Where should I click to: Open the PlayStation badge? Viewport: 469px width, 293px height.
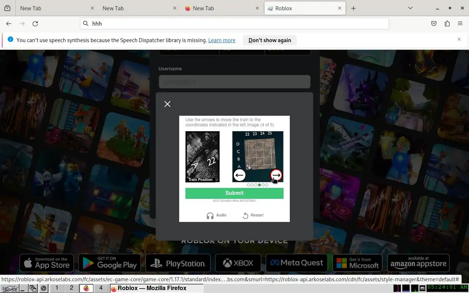pos(178,263)
